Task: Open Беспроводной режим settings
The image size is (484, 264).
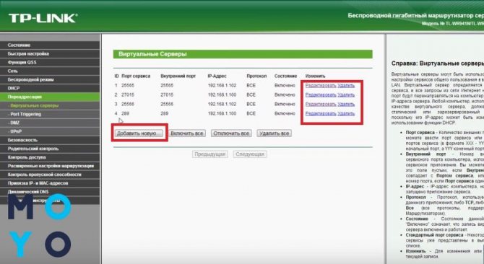Action: (x=50, y=79)
